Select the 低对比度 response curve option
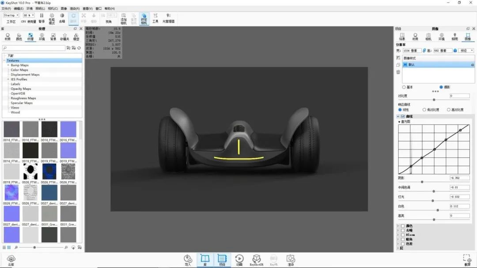 click(x=424, y=110)
